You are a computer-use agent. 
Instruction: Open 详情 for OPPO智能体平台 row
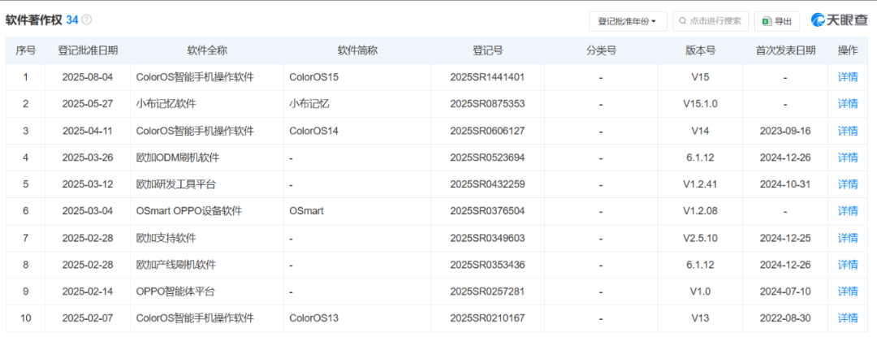pos(847,292)
